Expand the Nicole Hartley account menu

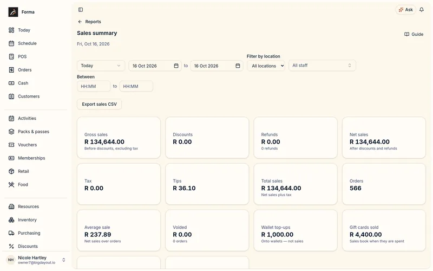point(64,260)
